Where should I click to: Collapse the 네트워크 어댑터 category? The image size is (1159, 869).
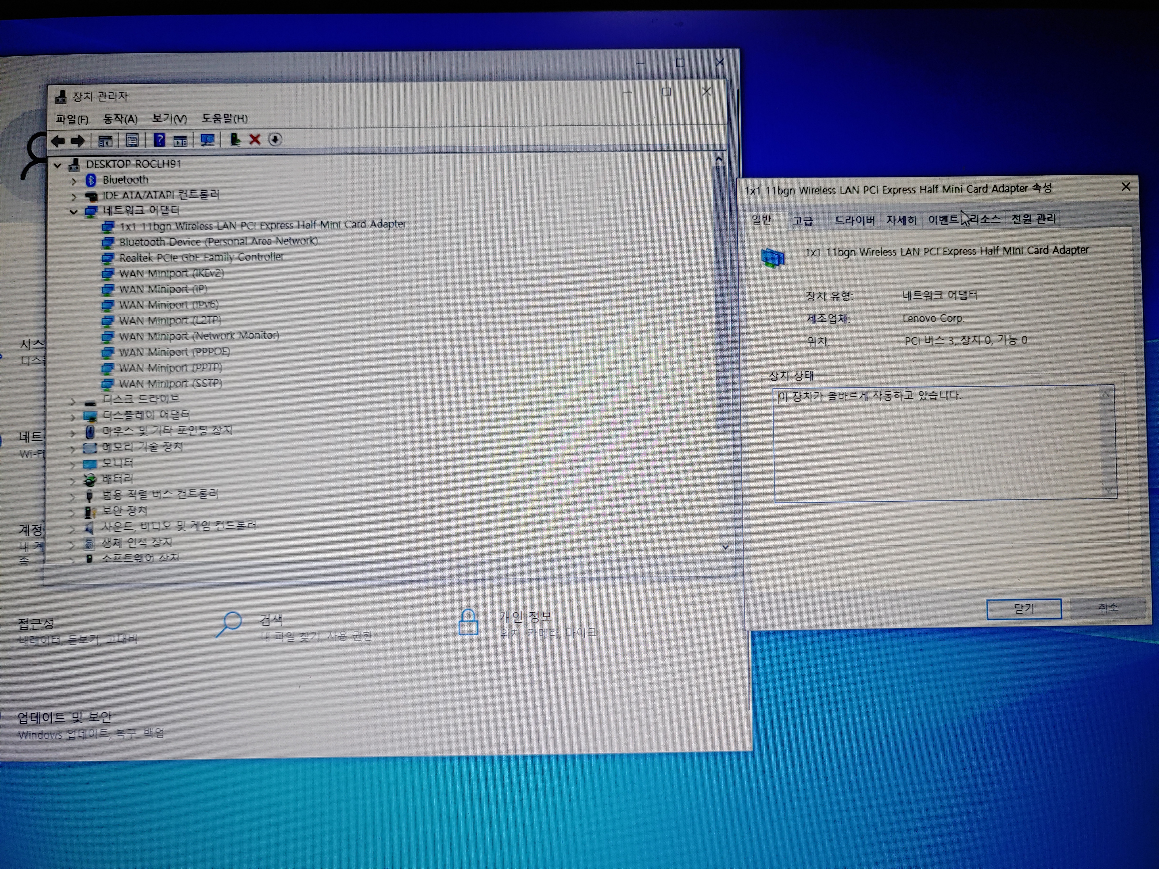coord(74,212)
